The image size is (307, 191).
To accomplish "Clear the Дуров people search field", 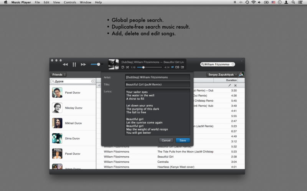I will tap(92, 81).
